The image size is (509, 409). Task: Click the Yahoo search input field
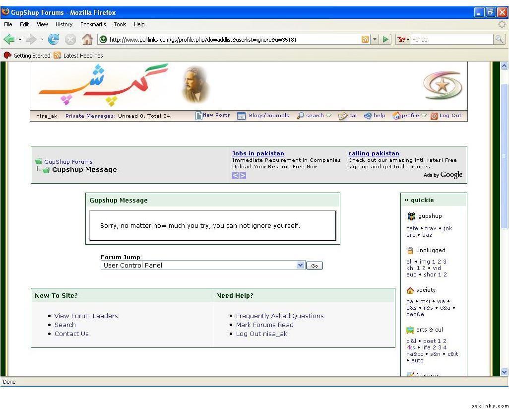tap(450, 40)
